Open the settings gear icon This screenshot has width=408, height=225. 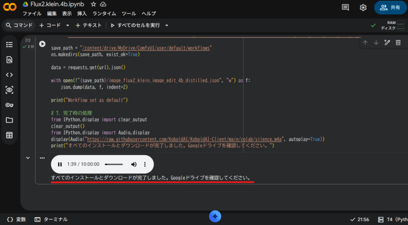(x=363, y=8)
